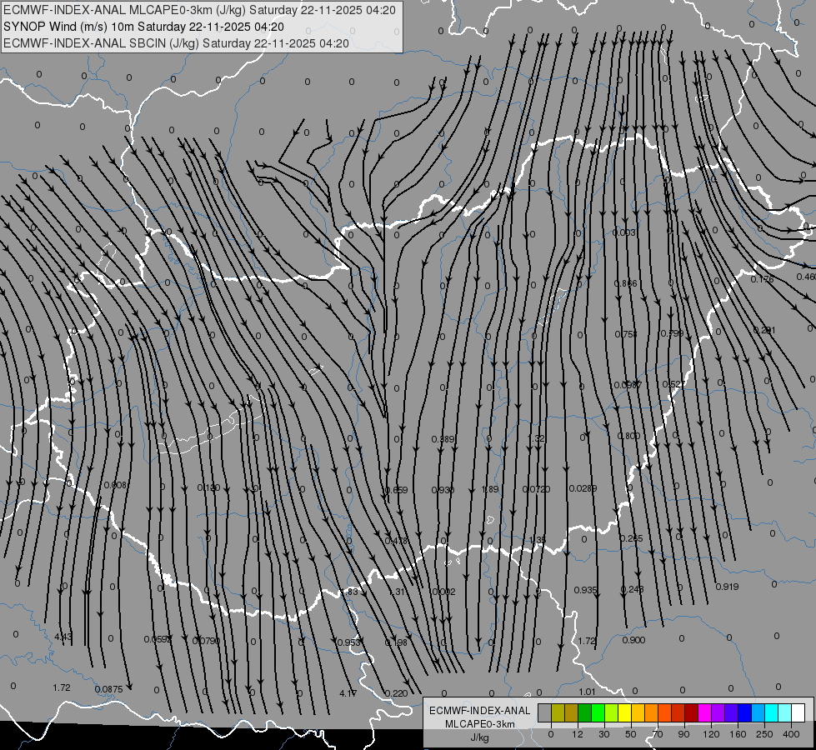Click the SBCIN title line in header

(x=176, y=43)
